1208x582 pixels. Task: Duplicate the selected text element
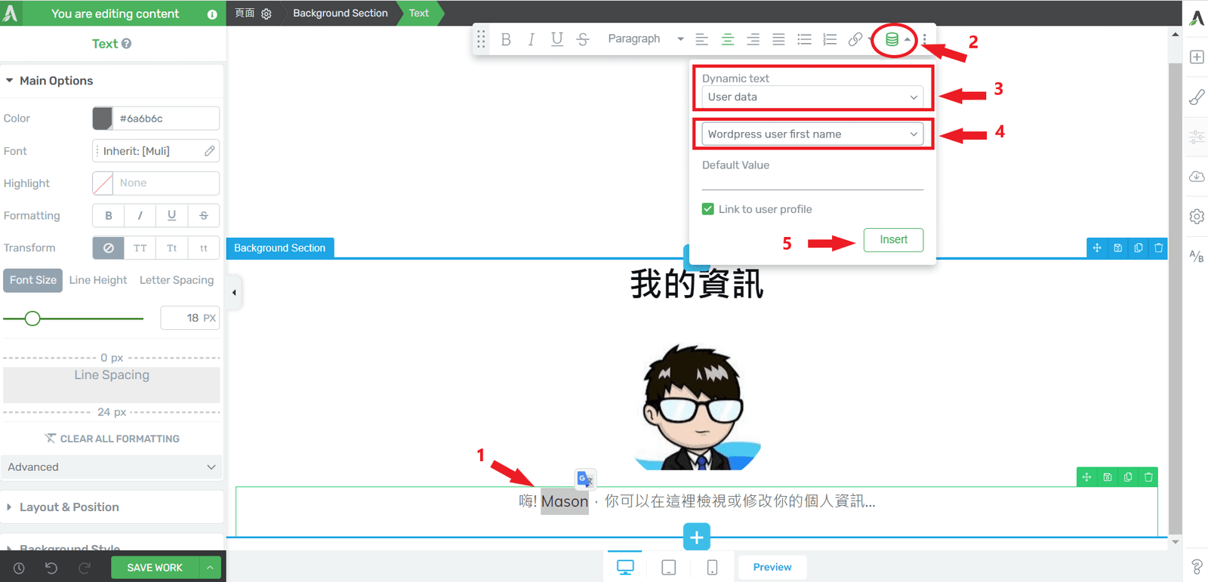click(x=1128, y=477)
